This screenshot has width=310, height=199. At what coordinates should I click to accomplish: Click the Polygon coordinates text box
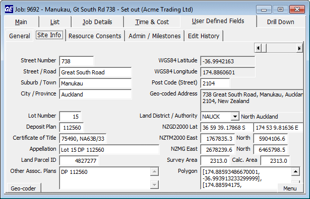pyautogui.click(x=246, y=178)
